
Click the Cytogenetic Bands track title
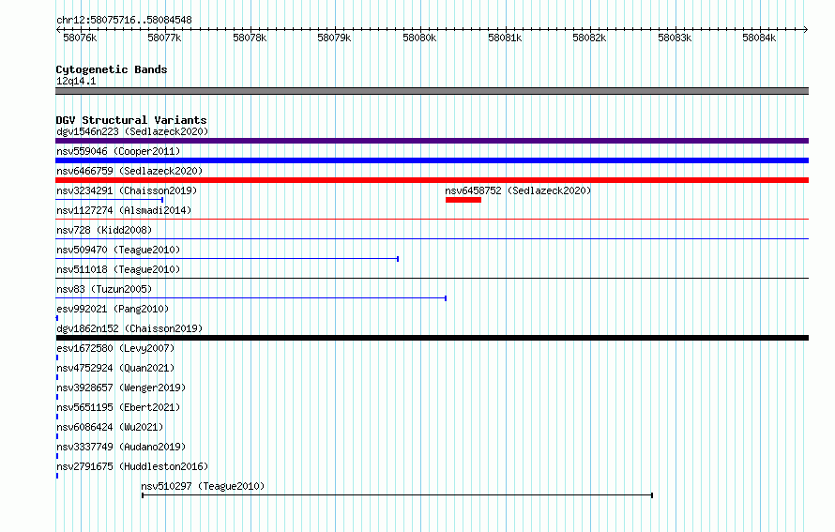pos(112,69)
